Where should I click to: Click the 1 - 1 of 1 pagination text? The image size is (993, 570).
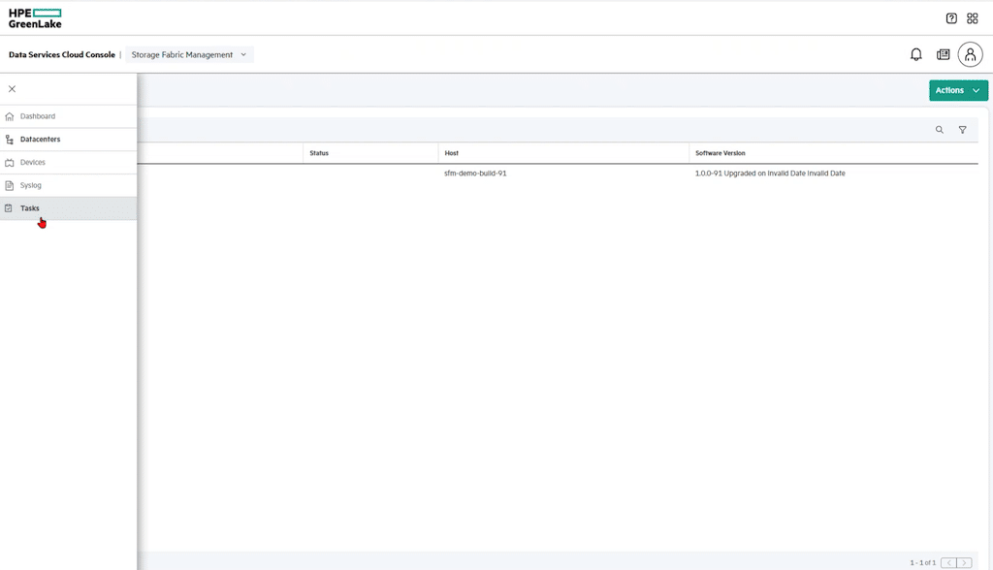(x=923, y=562)
